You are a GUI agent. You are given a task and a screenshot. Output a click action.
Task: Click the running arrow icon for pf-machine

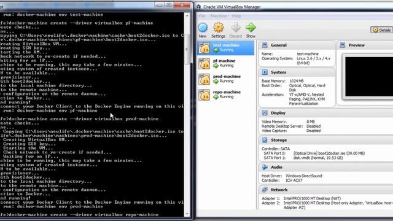pos(216,66)
